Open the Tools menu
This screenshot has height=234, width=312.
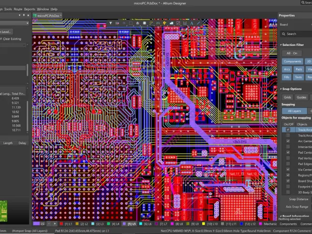[x=8, y=9]
